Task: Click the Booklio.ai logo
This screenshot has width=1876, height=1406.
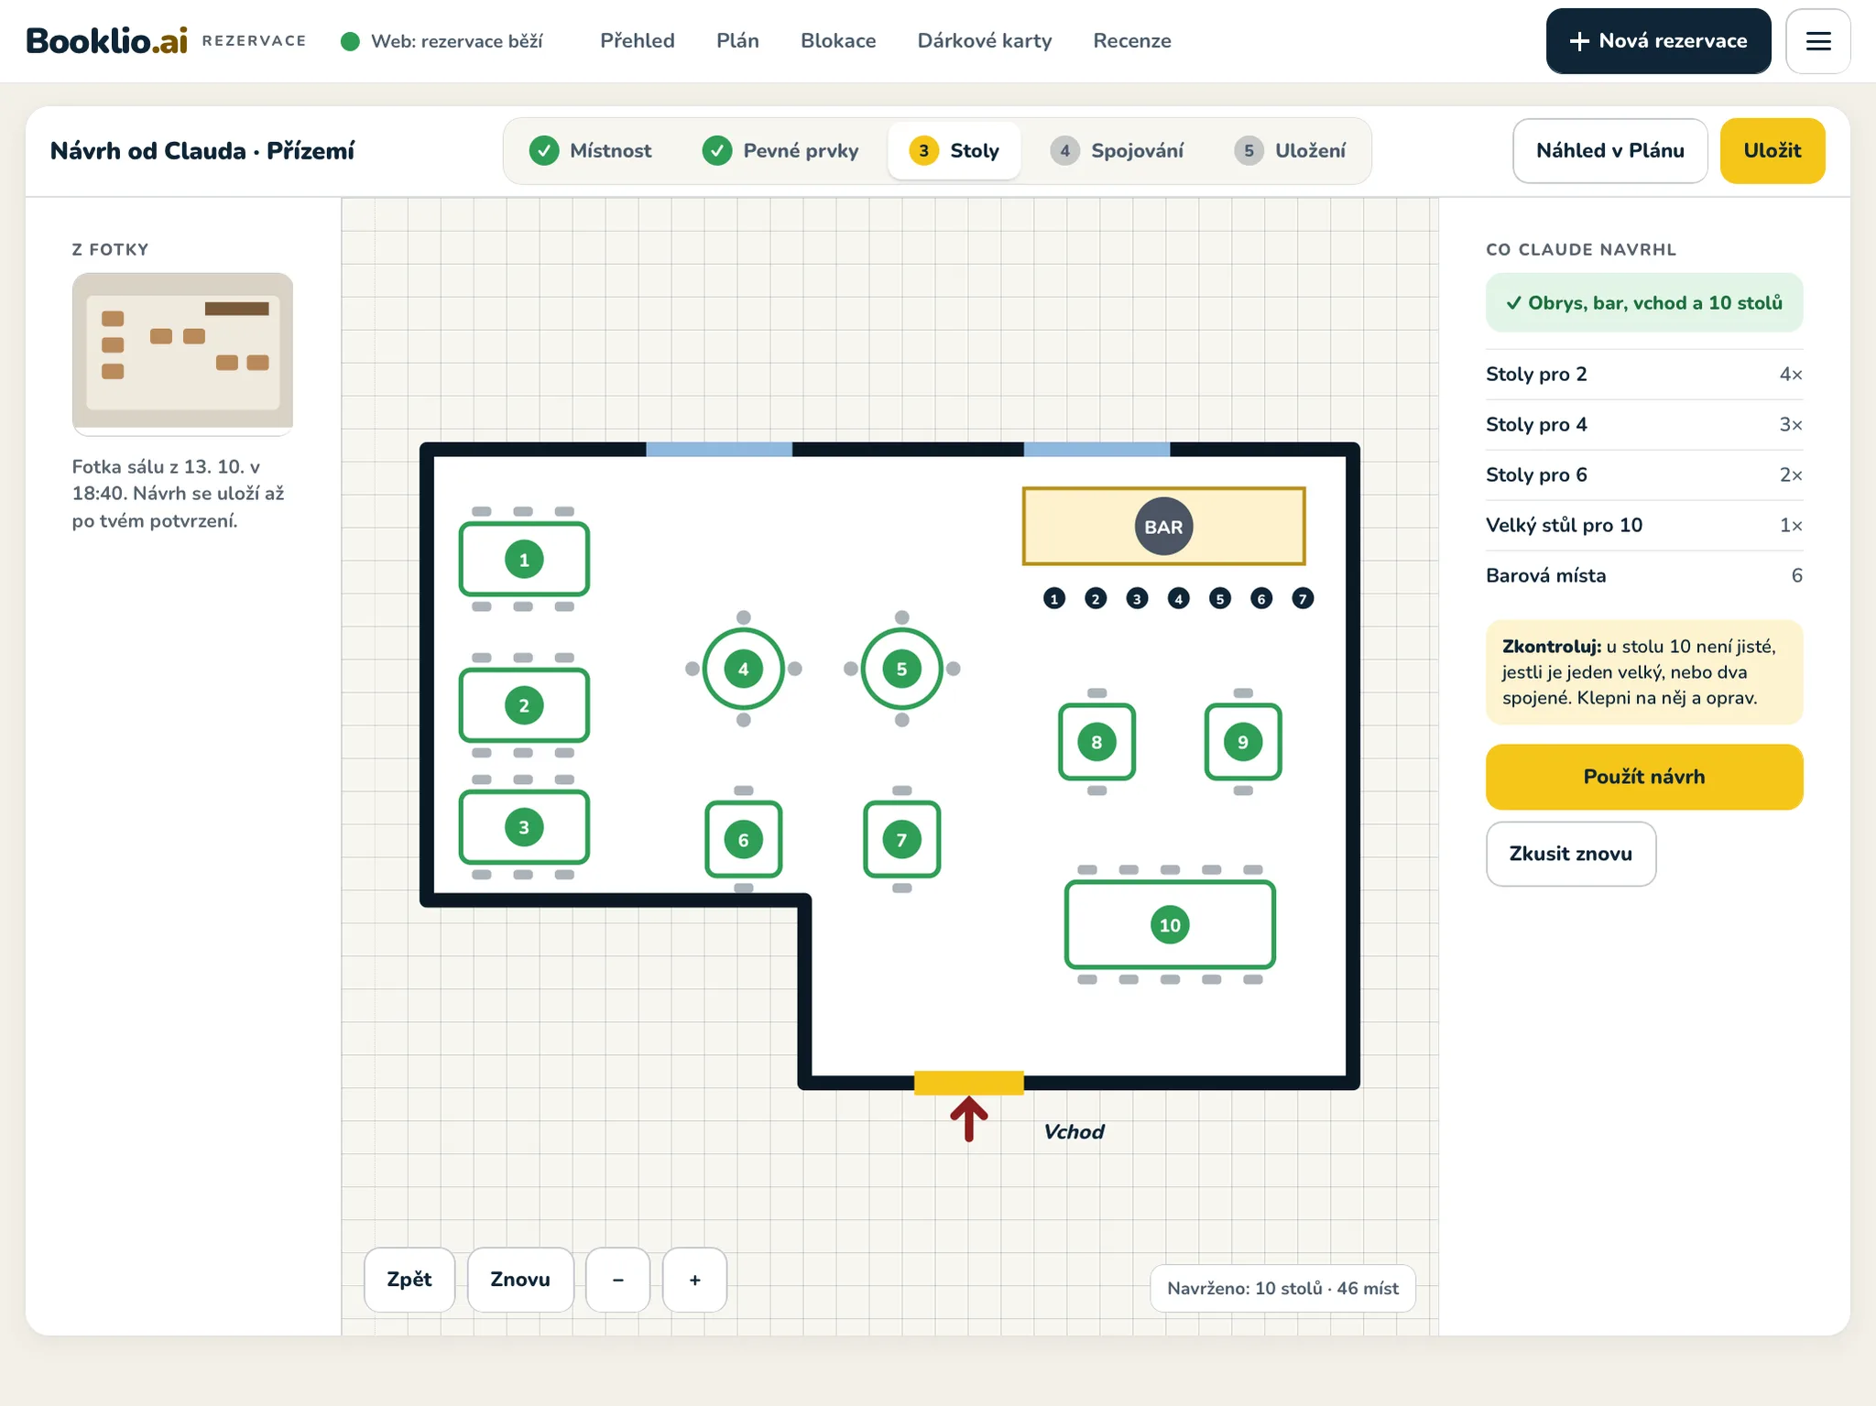Action: point(106,41)
